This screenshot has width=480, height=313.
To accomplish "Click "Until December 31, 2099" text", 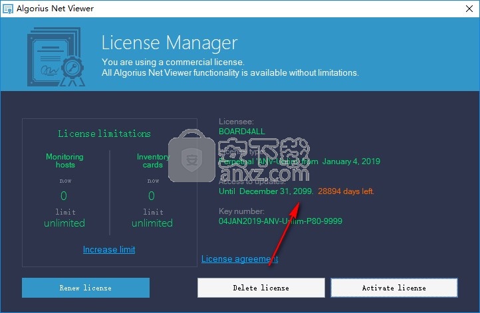I will [x=266, y=191].
